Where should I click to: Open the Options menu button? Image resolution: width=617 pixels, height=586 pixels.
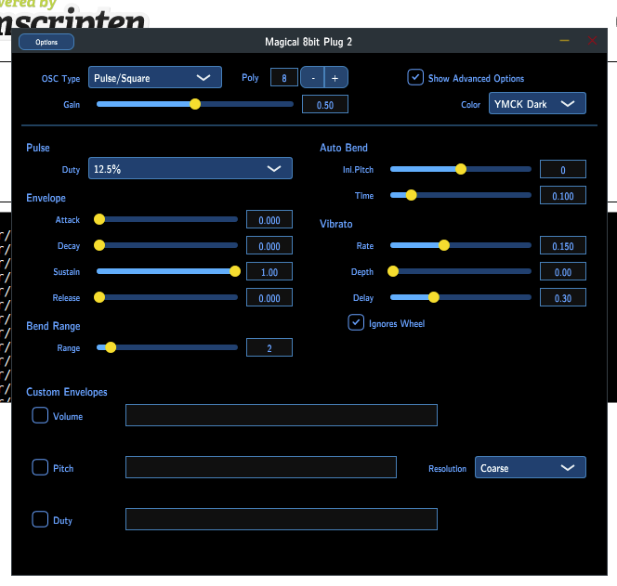46,42
